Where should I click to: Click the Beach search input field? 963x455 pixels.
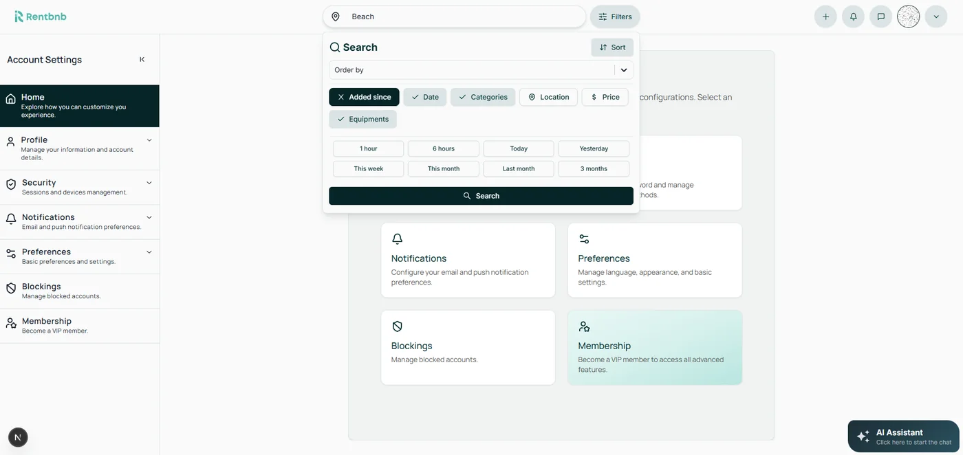(x=461, y=16)
